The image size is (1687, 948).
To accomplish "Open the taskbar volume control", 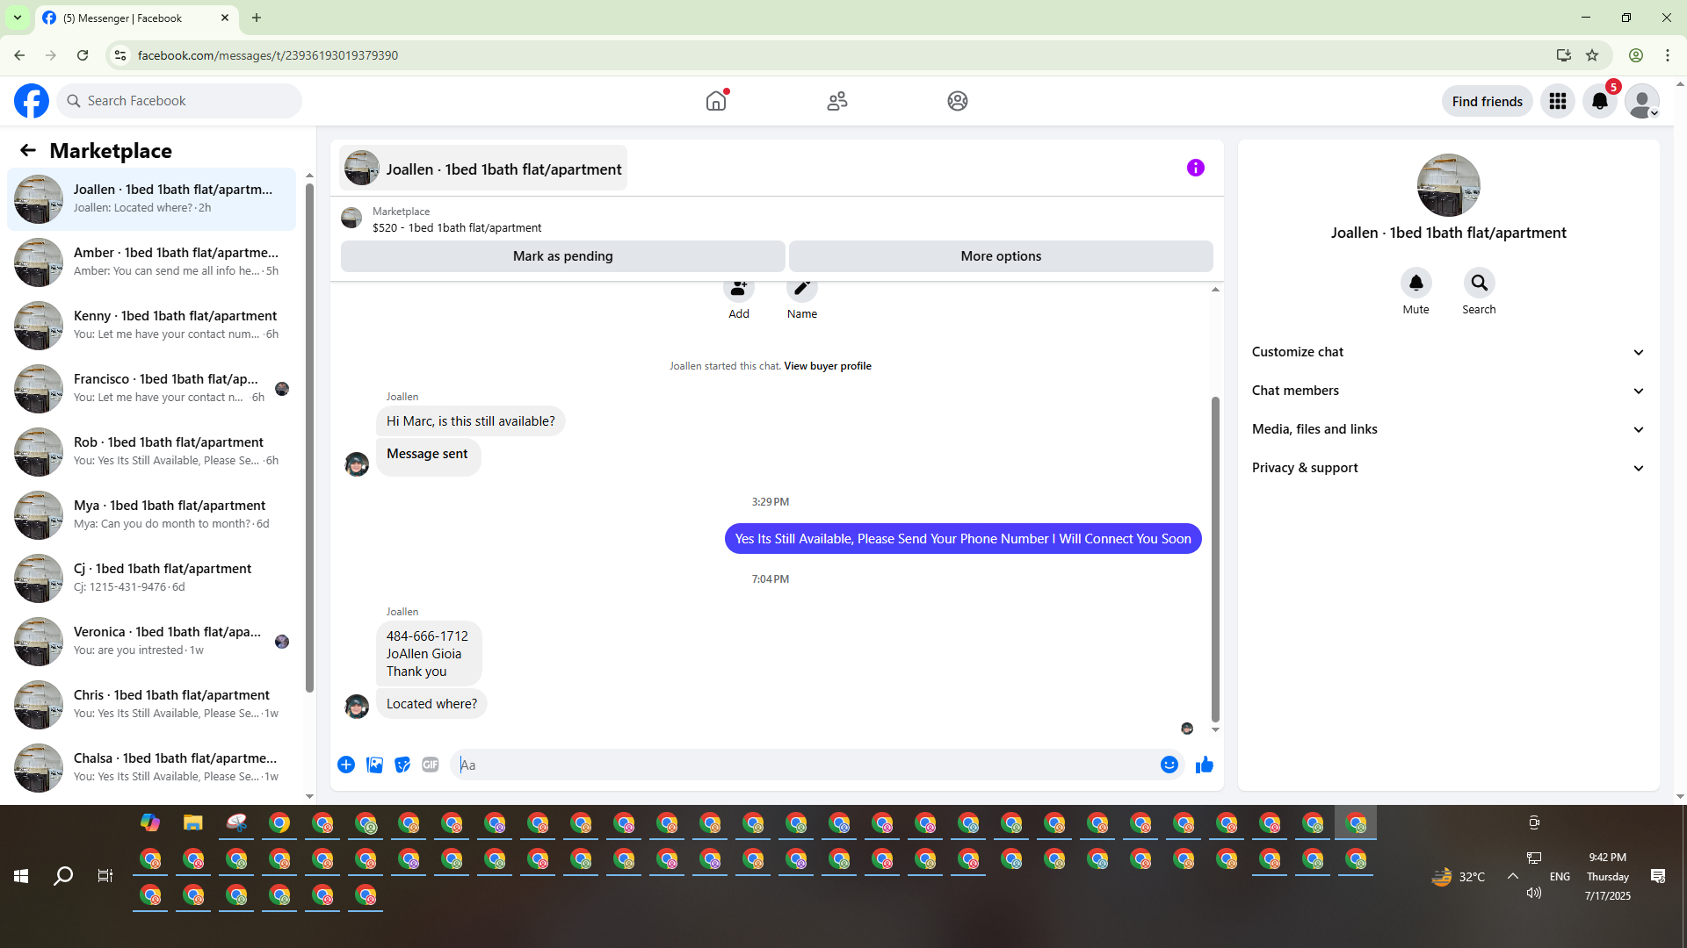I will (x=1534, y=893).
